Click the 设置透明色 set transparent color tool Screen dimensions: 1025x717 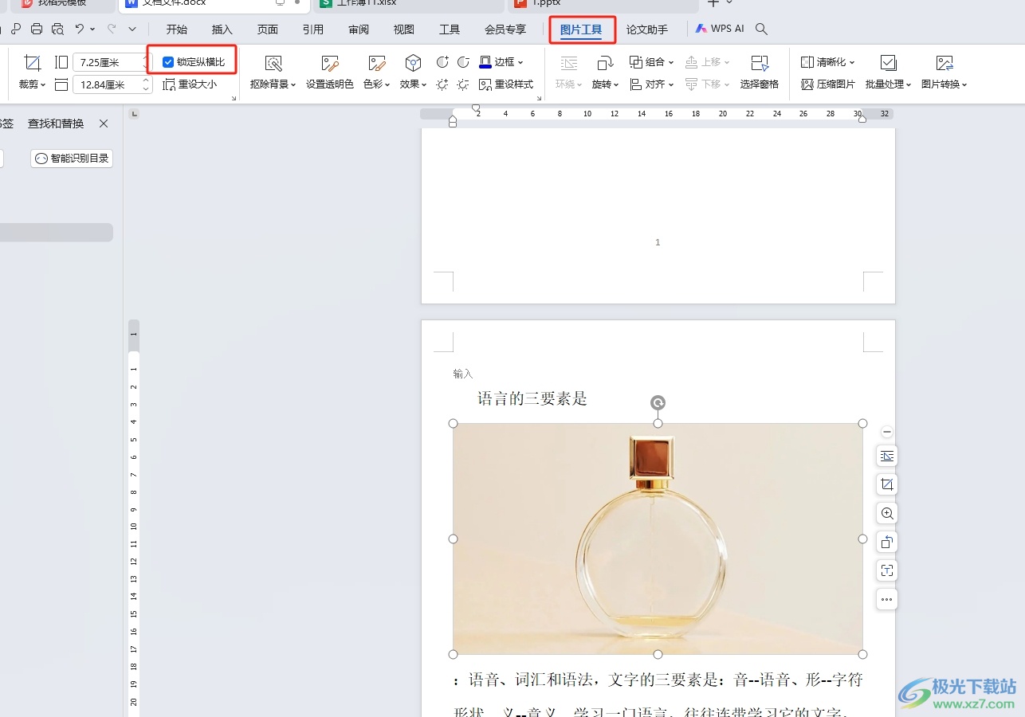pos(330,64)
